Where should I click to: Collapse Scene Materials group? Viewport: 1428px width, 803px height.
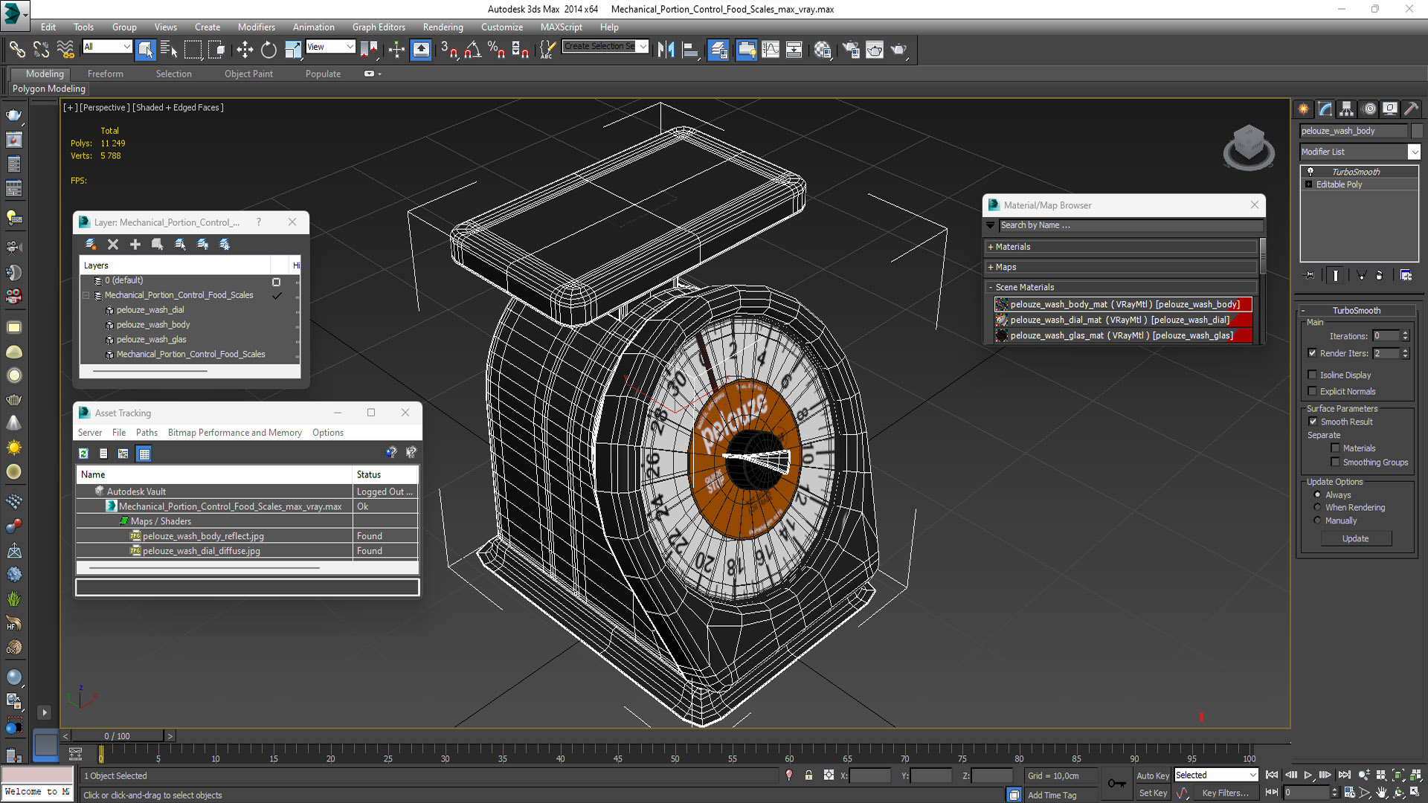tap(991, 287)
